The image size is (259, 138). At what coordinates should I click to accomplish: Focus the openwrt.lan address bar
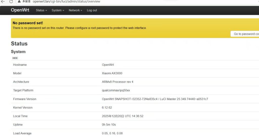coord(66,2)
